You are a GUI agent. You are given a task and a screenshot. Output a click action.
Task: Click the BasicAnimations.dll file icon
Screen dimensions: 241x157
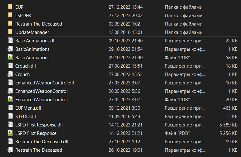click(10, 40)
